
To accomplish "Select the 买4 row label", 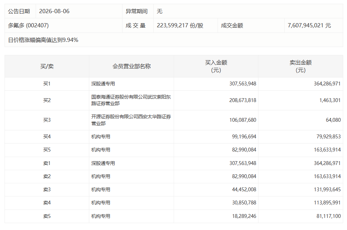I will 47,137.
